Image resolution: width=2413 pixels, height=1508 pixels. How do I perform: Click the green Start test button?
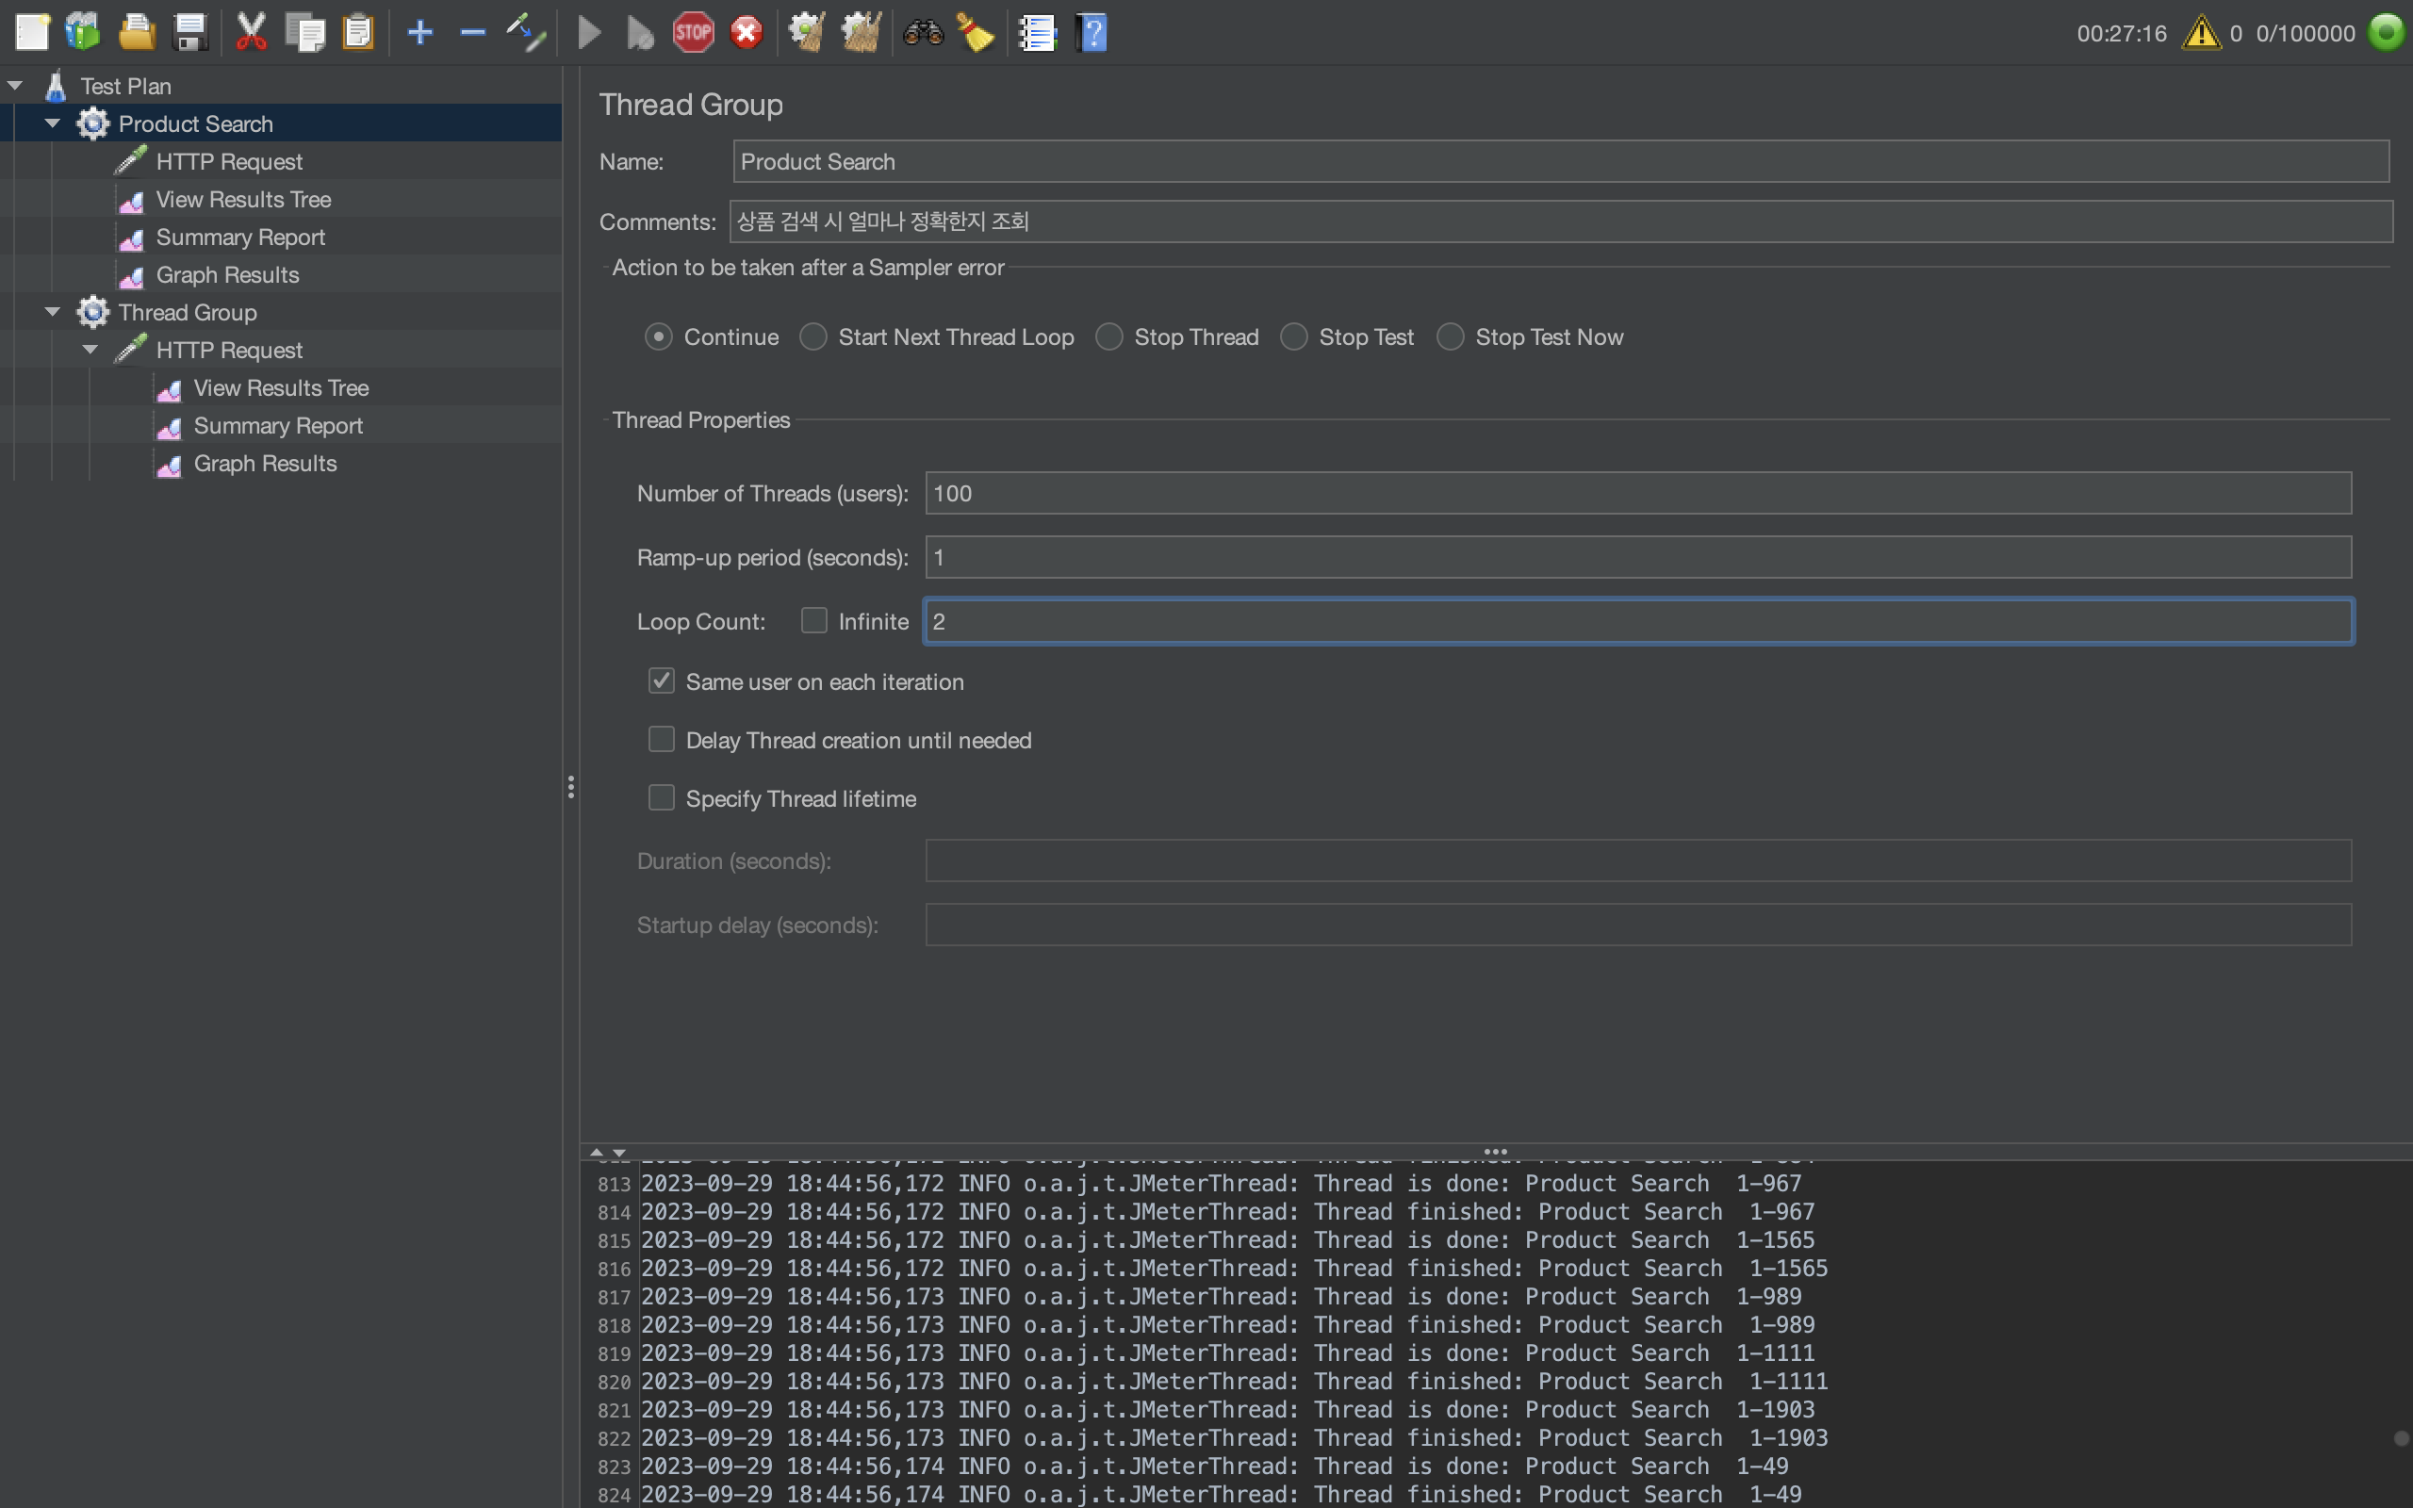pos(589,33)
